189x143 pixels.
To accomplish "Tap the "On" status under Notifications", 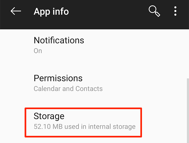I will pos(38,51).
